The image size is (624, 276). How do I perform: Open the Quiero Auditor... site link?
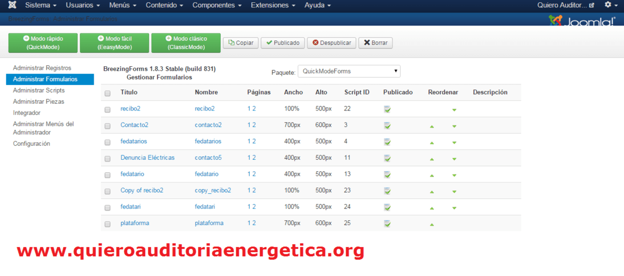pos(566,6)
